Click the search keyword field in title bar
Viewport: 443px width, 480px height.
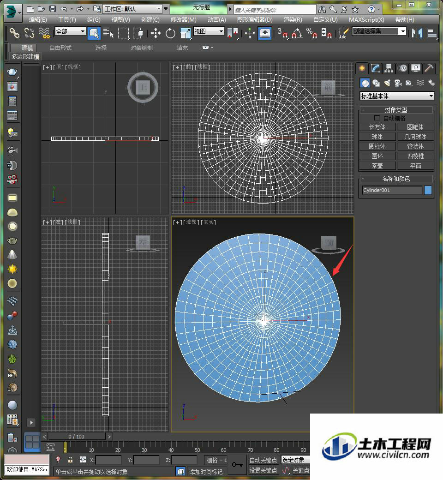[275, 10]
